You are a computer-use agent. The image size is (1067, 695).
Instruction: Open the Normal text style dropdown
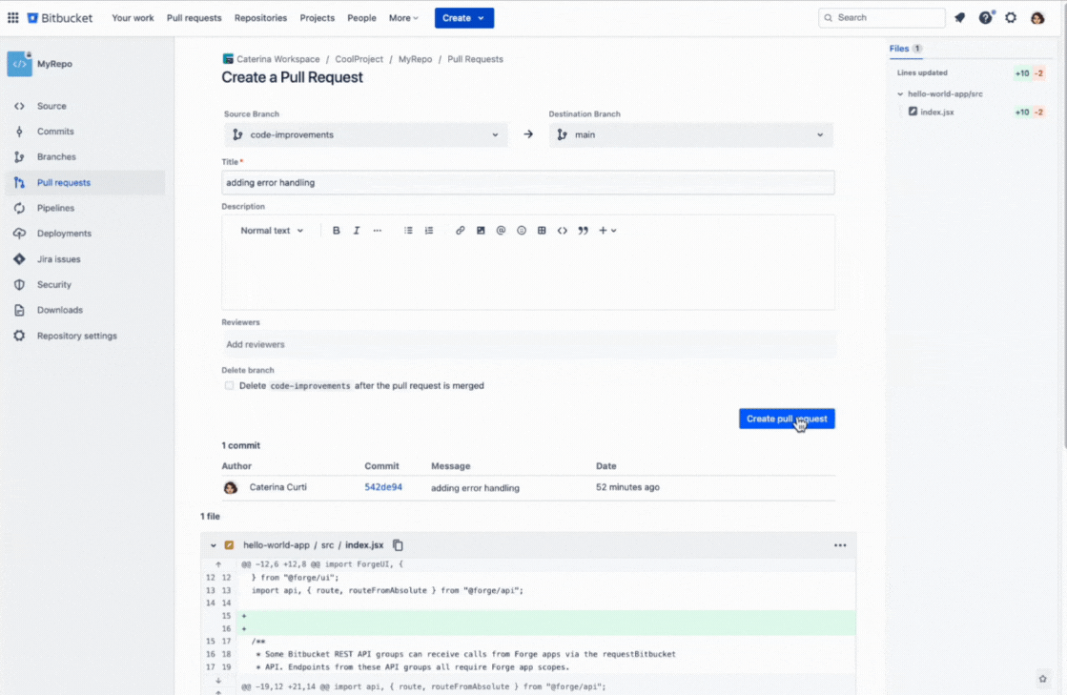[x=270, y=230]
